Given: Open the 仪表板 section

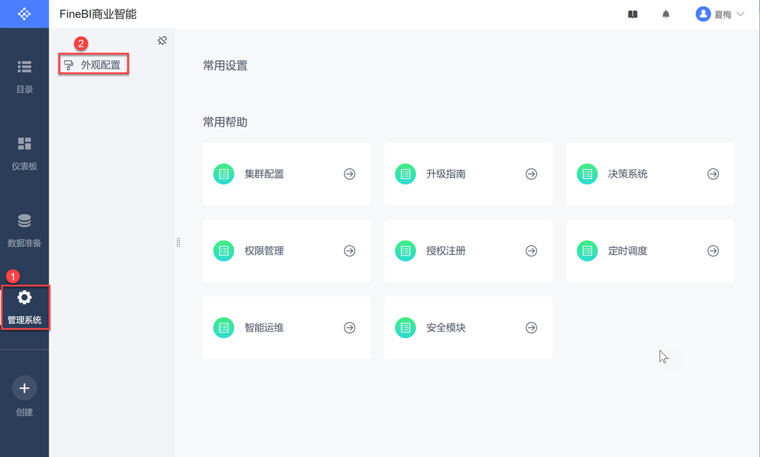Looking at the screenshot, I should (x=24, y=153).
